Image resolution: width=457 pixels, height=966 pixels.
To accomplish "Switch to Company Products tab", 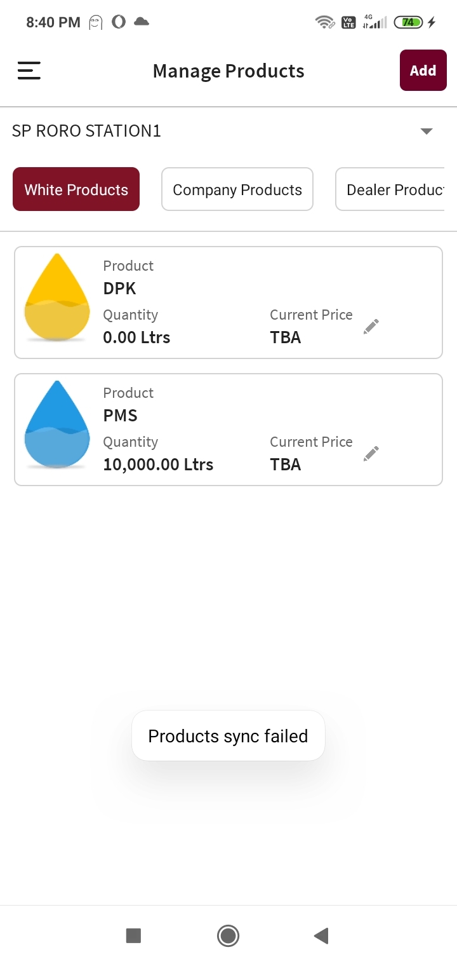I will (237, 189).
